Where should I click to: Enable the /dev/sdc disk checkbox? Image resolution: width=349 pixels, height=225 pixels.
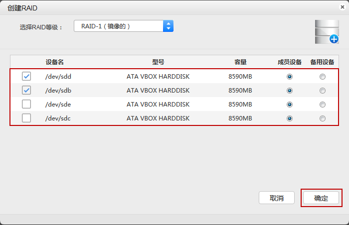[26, 118]
